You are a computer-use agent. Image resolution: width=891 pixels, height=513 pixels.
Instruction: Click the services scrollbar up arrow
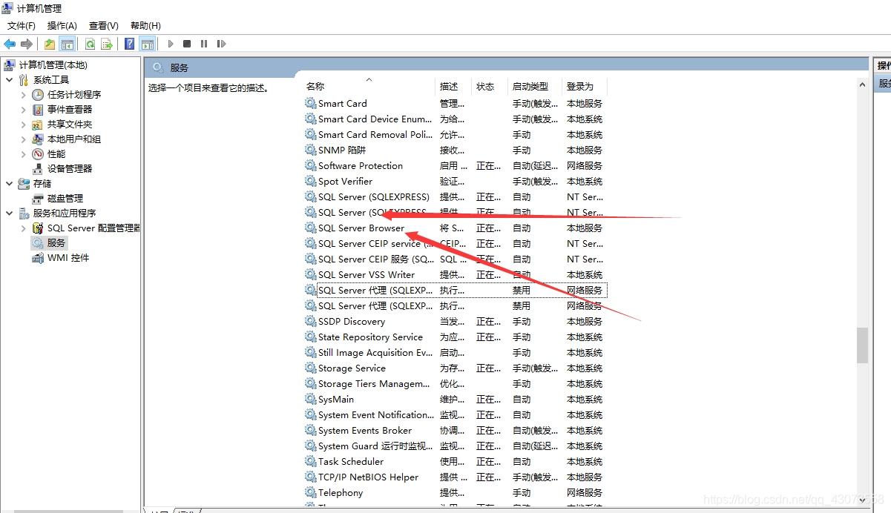[x=862, y=85]
